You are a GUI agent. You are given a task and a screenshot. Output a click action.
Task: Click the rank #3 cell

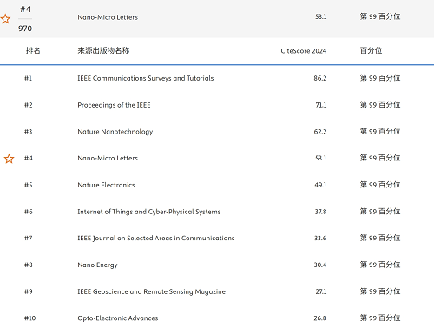click(29, 132)
